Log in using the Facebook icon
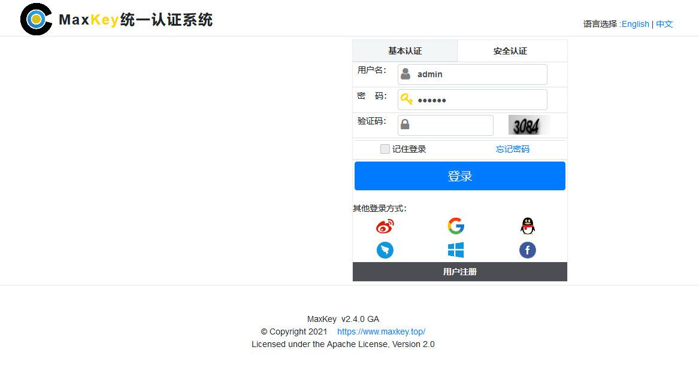Viewport: 699px width, 368px height. click(527, 250)
